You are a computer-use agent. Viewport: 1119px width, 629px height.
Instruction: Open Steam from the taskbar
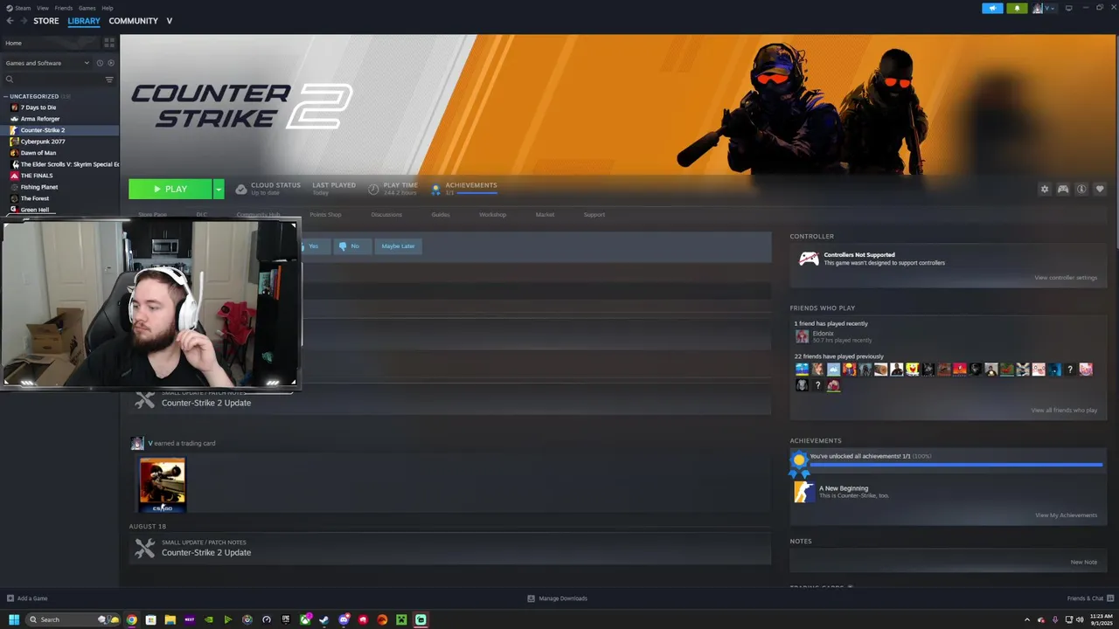coord(324,619)
